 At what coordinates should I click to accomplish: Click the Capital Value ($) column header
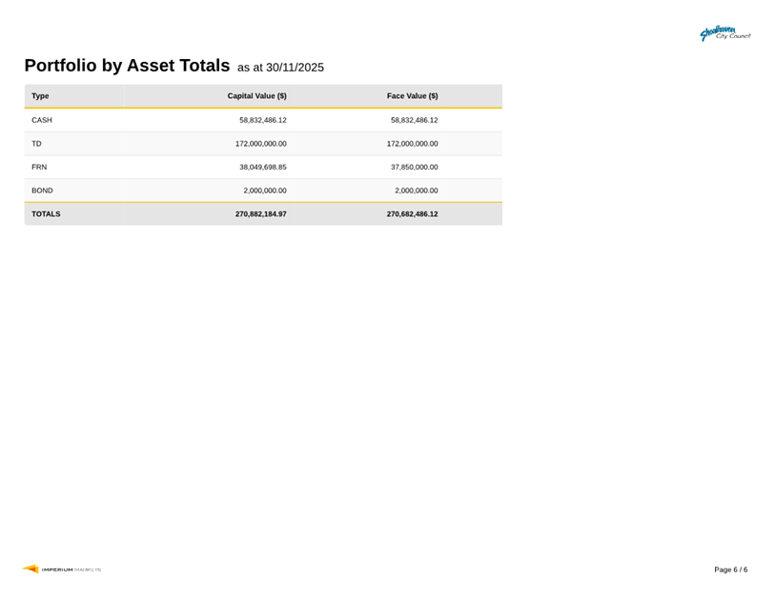click(x=256, y=96)
